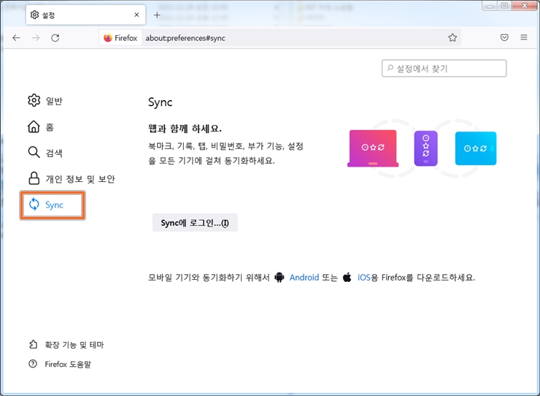Click the 검색 magnifier icon
This screenshot has width=540, height=396.
34,152
